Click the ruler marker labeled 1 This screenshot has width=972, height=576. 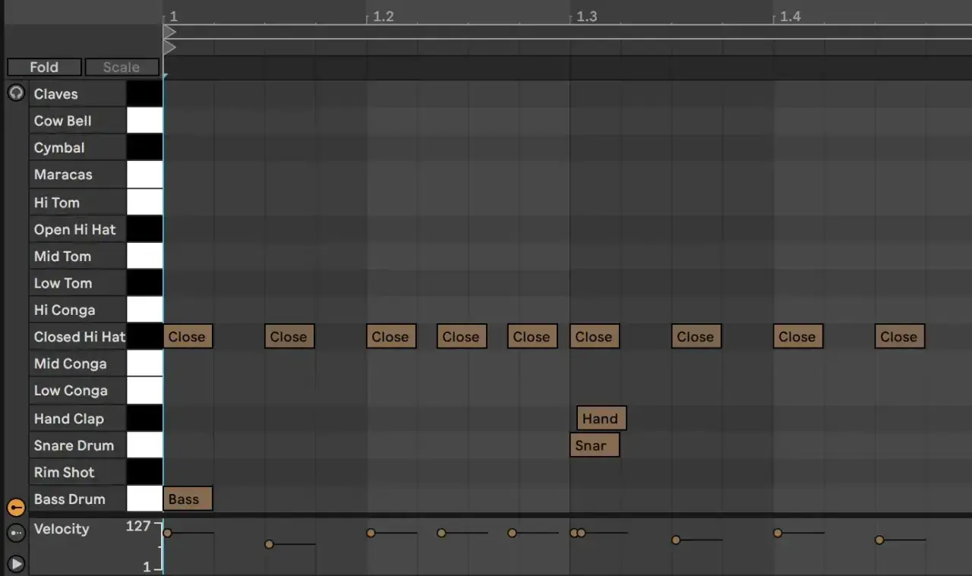(173, 16)
